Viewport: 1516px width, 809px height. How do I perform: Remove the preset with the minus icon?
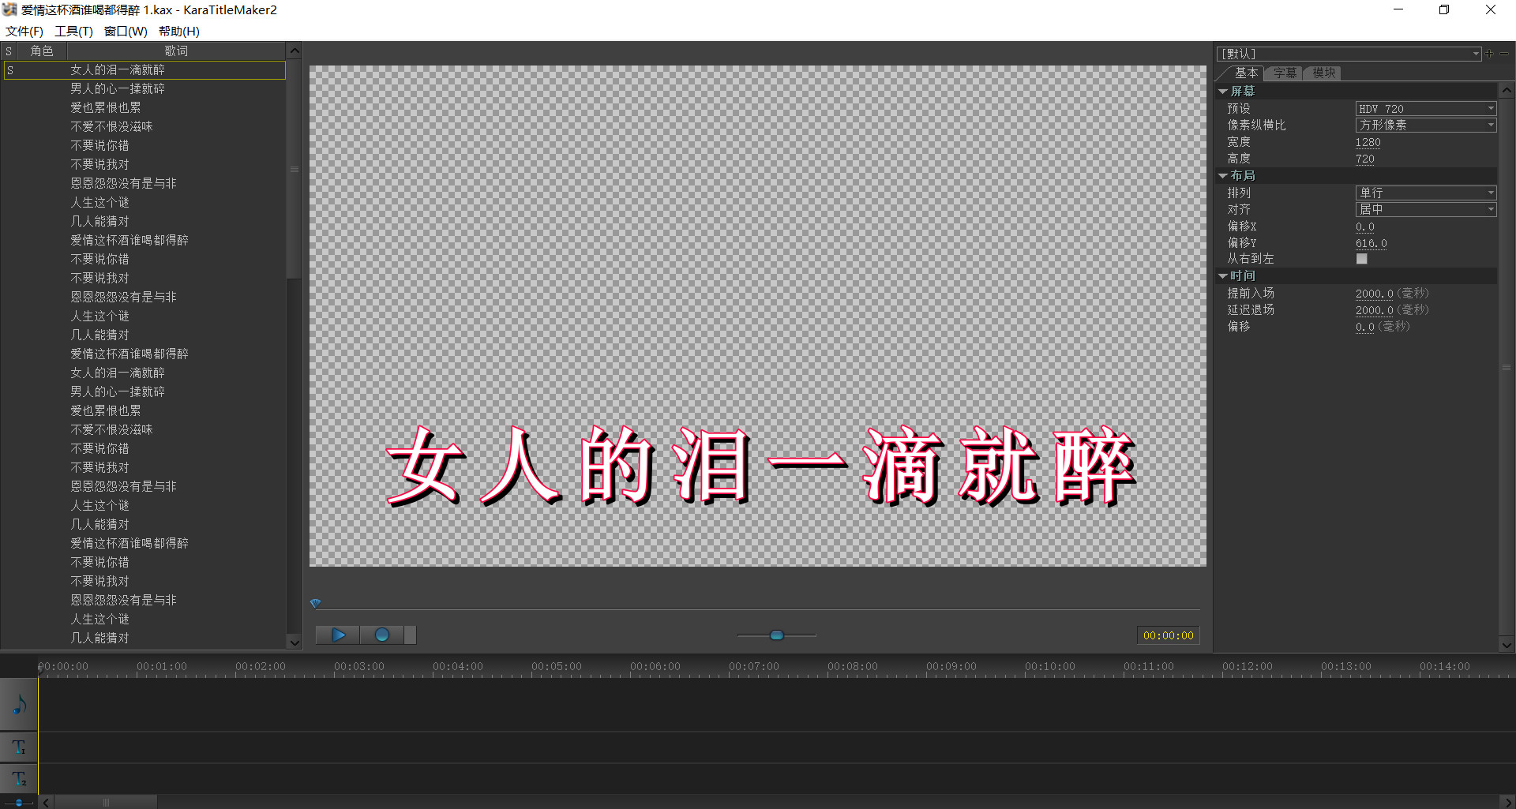[1504, 54]
